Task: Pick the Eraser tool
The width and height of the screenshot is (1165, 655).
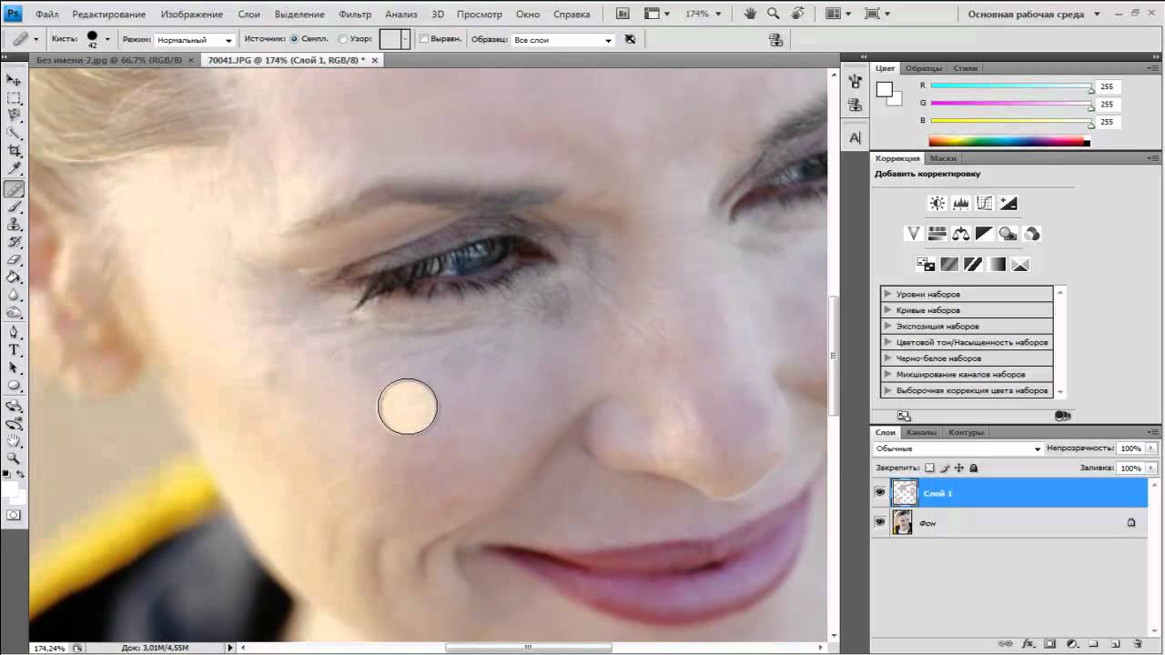Action: click(x=15, y=260)
